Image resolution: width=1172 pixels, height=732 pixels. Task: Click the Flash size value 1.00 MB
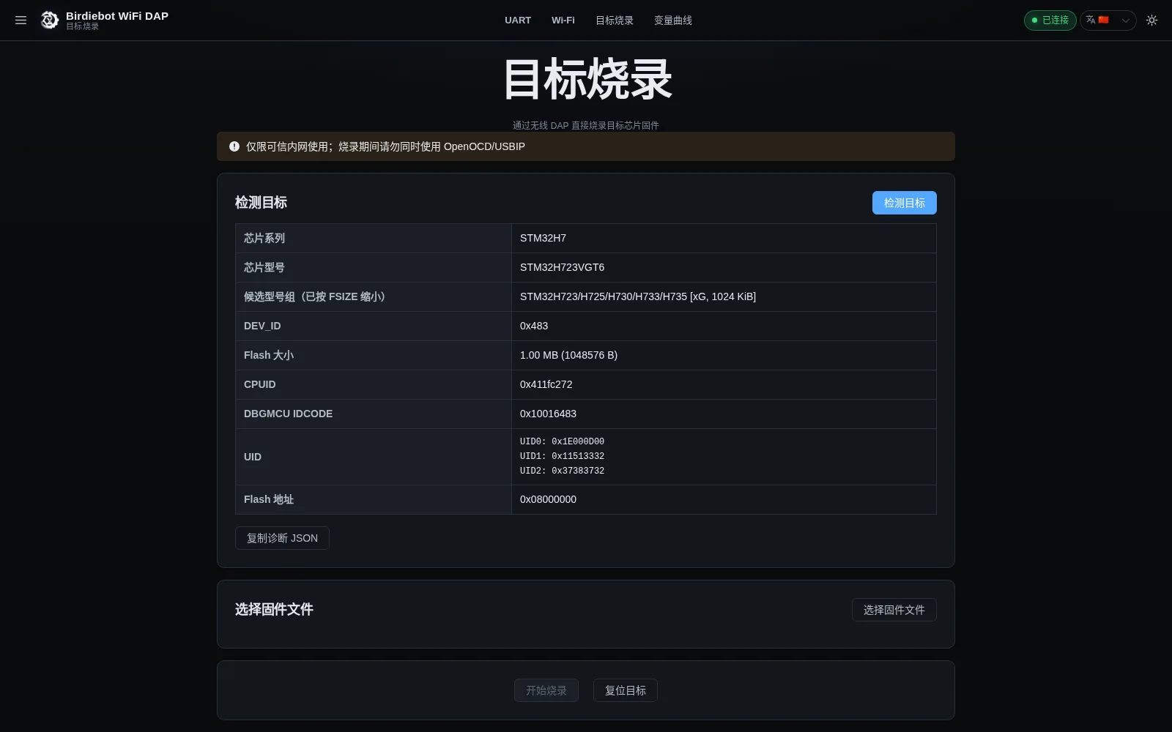pyautogui.click(x=568, y=355)
